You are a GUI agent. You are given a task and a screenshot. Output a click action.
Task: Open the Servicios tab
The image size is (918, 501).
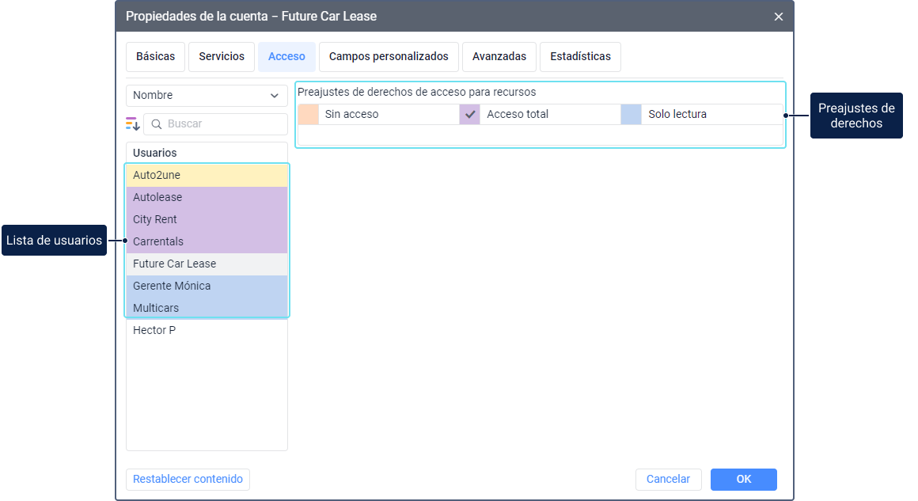[x=222, y=57]
